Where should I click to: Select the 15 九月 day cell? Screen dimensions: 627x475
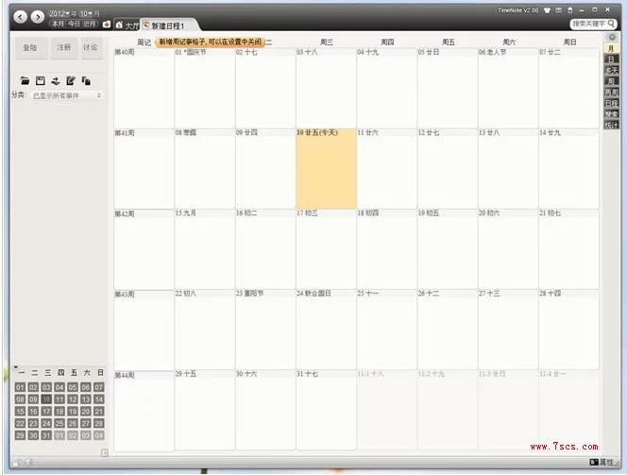[205, 249]
